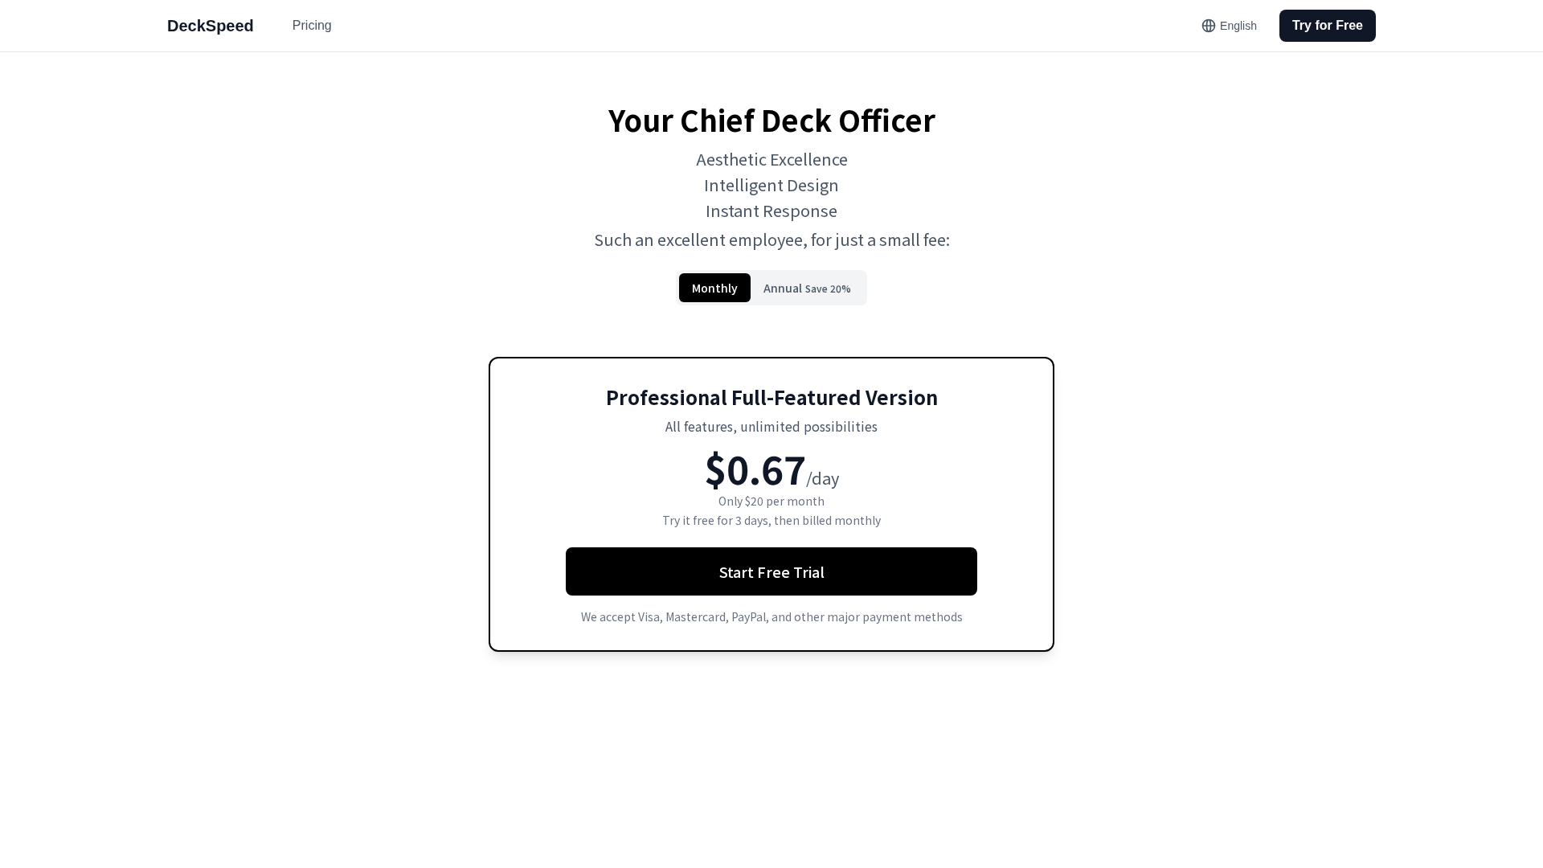Choose Monthly on the billing switcher
This screenshot has width=1543, height=868.
pyautogui.click(x=714, y=288)
